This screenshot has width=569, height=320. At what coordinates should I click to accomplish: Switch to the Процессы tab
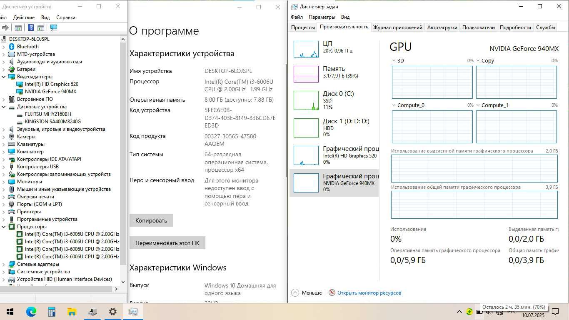coord(303,27)
